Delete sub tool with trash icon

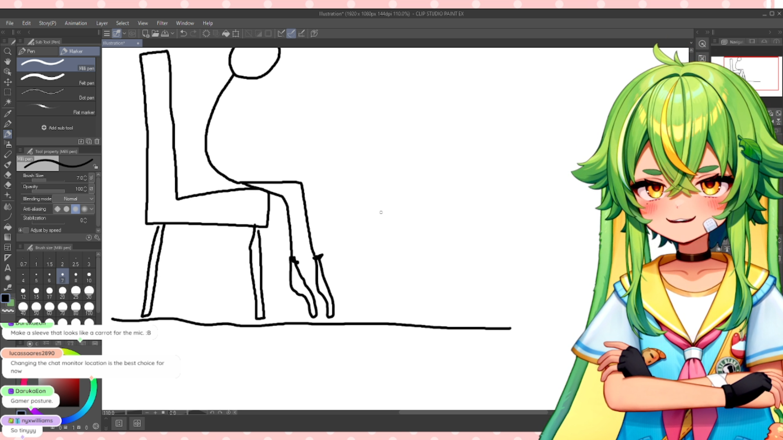[x=97, y=141]
